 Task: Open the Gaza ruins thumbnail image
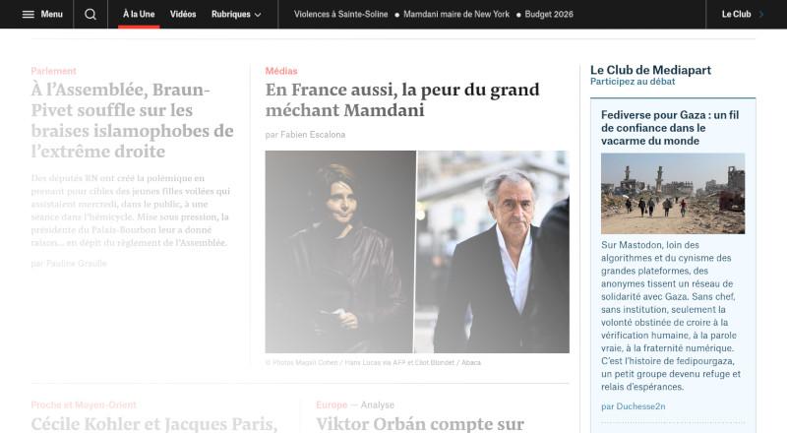673,194
